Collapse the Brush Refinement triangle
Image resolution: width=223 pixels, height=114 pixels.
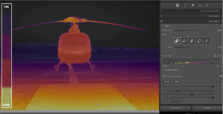click(x=221, y=76)
